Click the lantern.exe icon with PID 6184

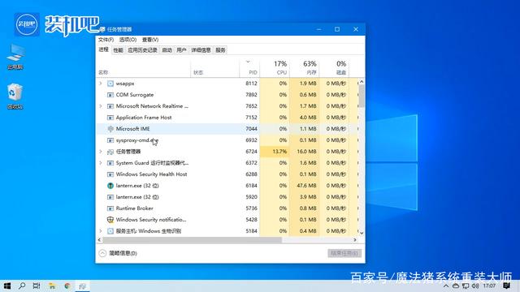coord(110,186)
